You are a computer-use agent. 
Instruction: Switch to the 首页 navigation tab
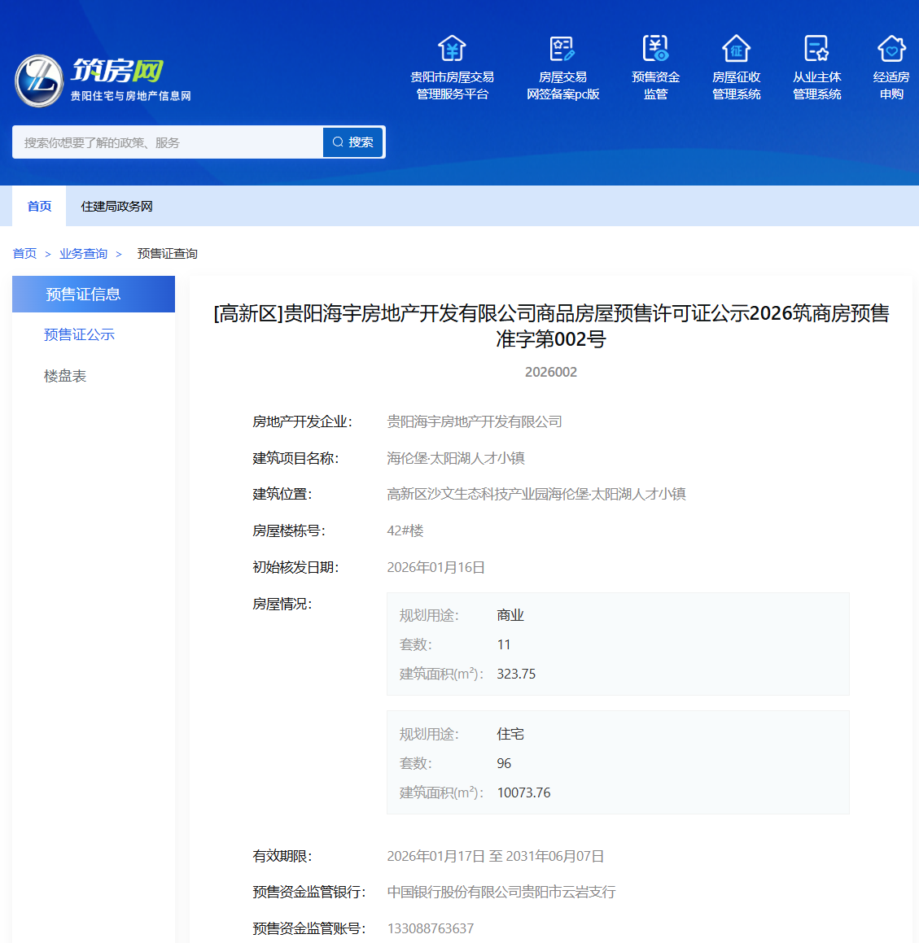pyautogui.click(x=37, y=206)
